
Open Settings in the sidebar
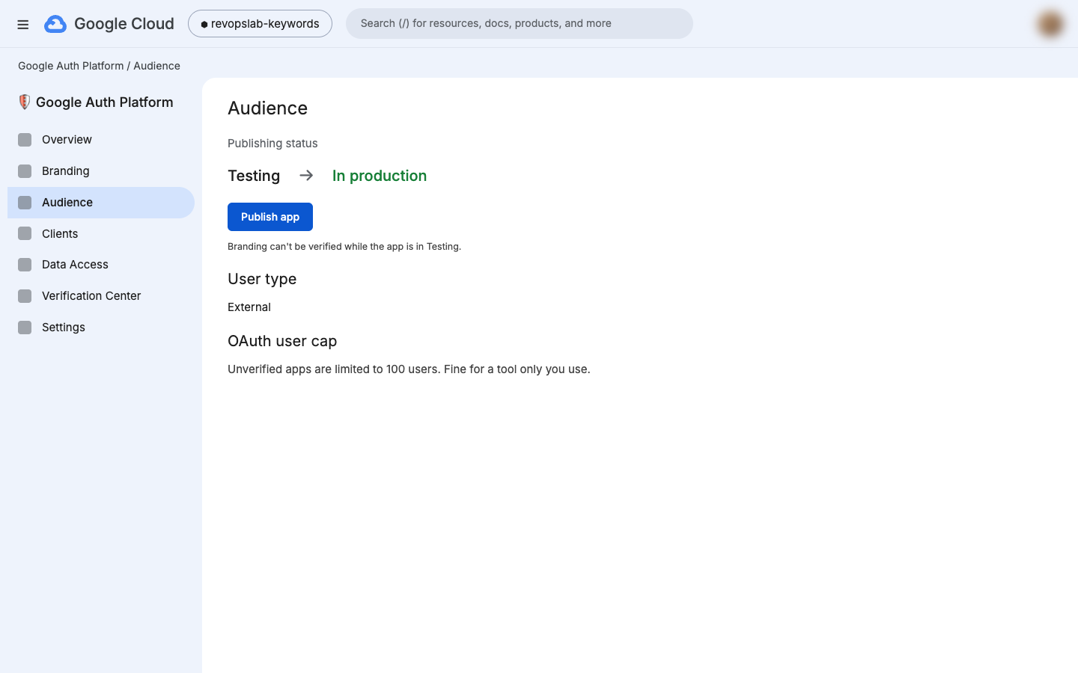[x=101, y=328]
